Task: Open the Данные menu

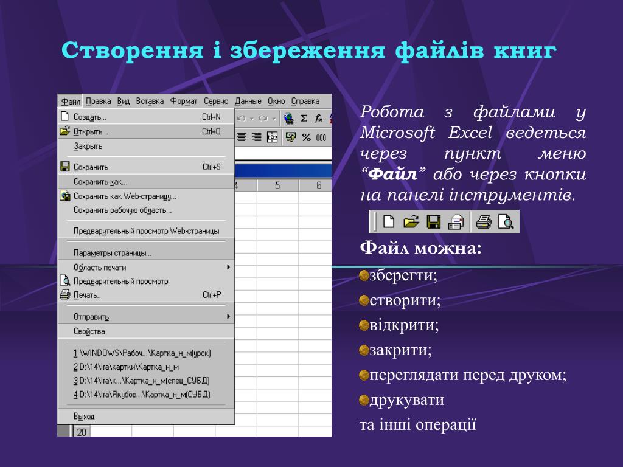Action: point(248,102)
